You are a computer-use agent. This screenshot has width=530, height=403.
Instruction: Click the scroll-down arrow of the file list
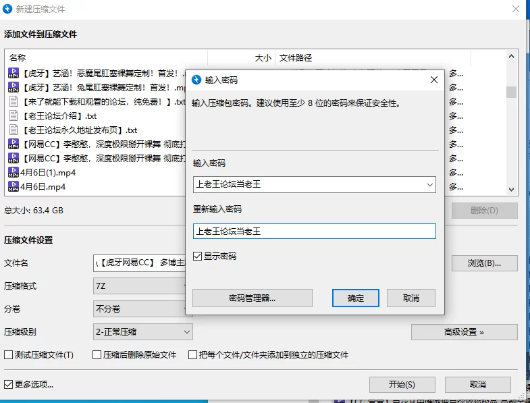tap(511, 190)
